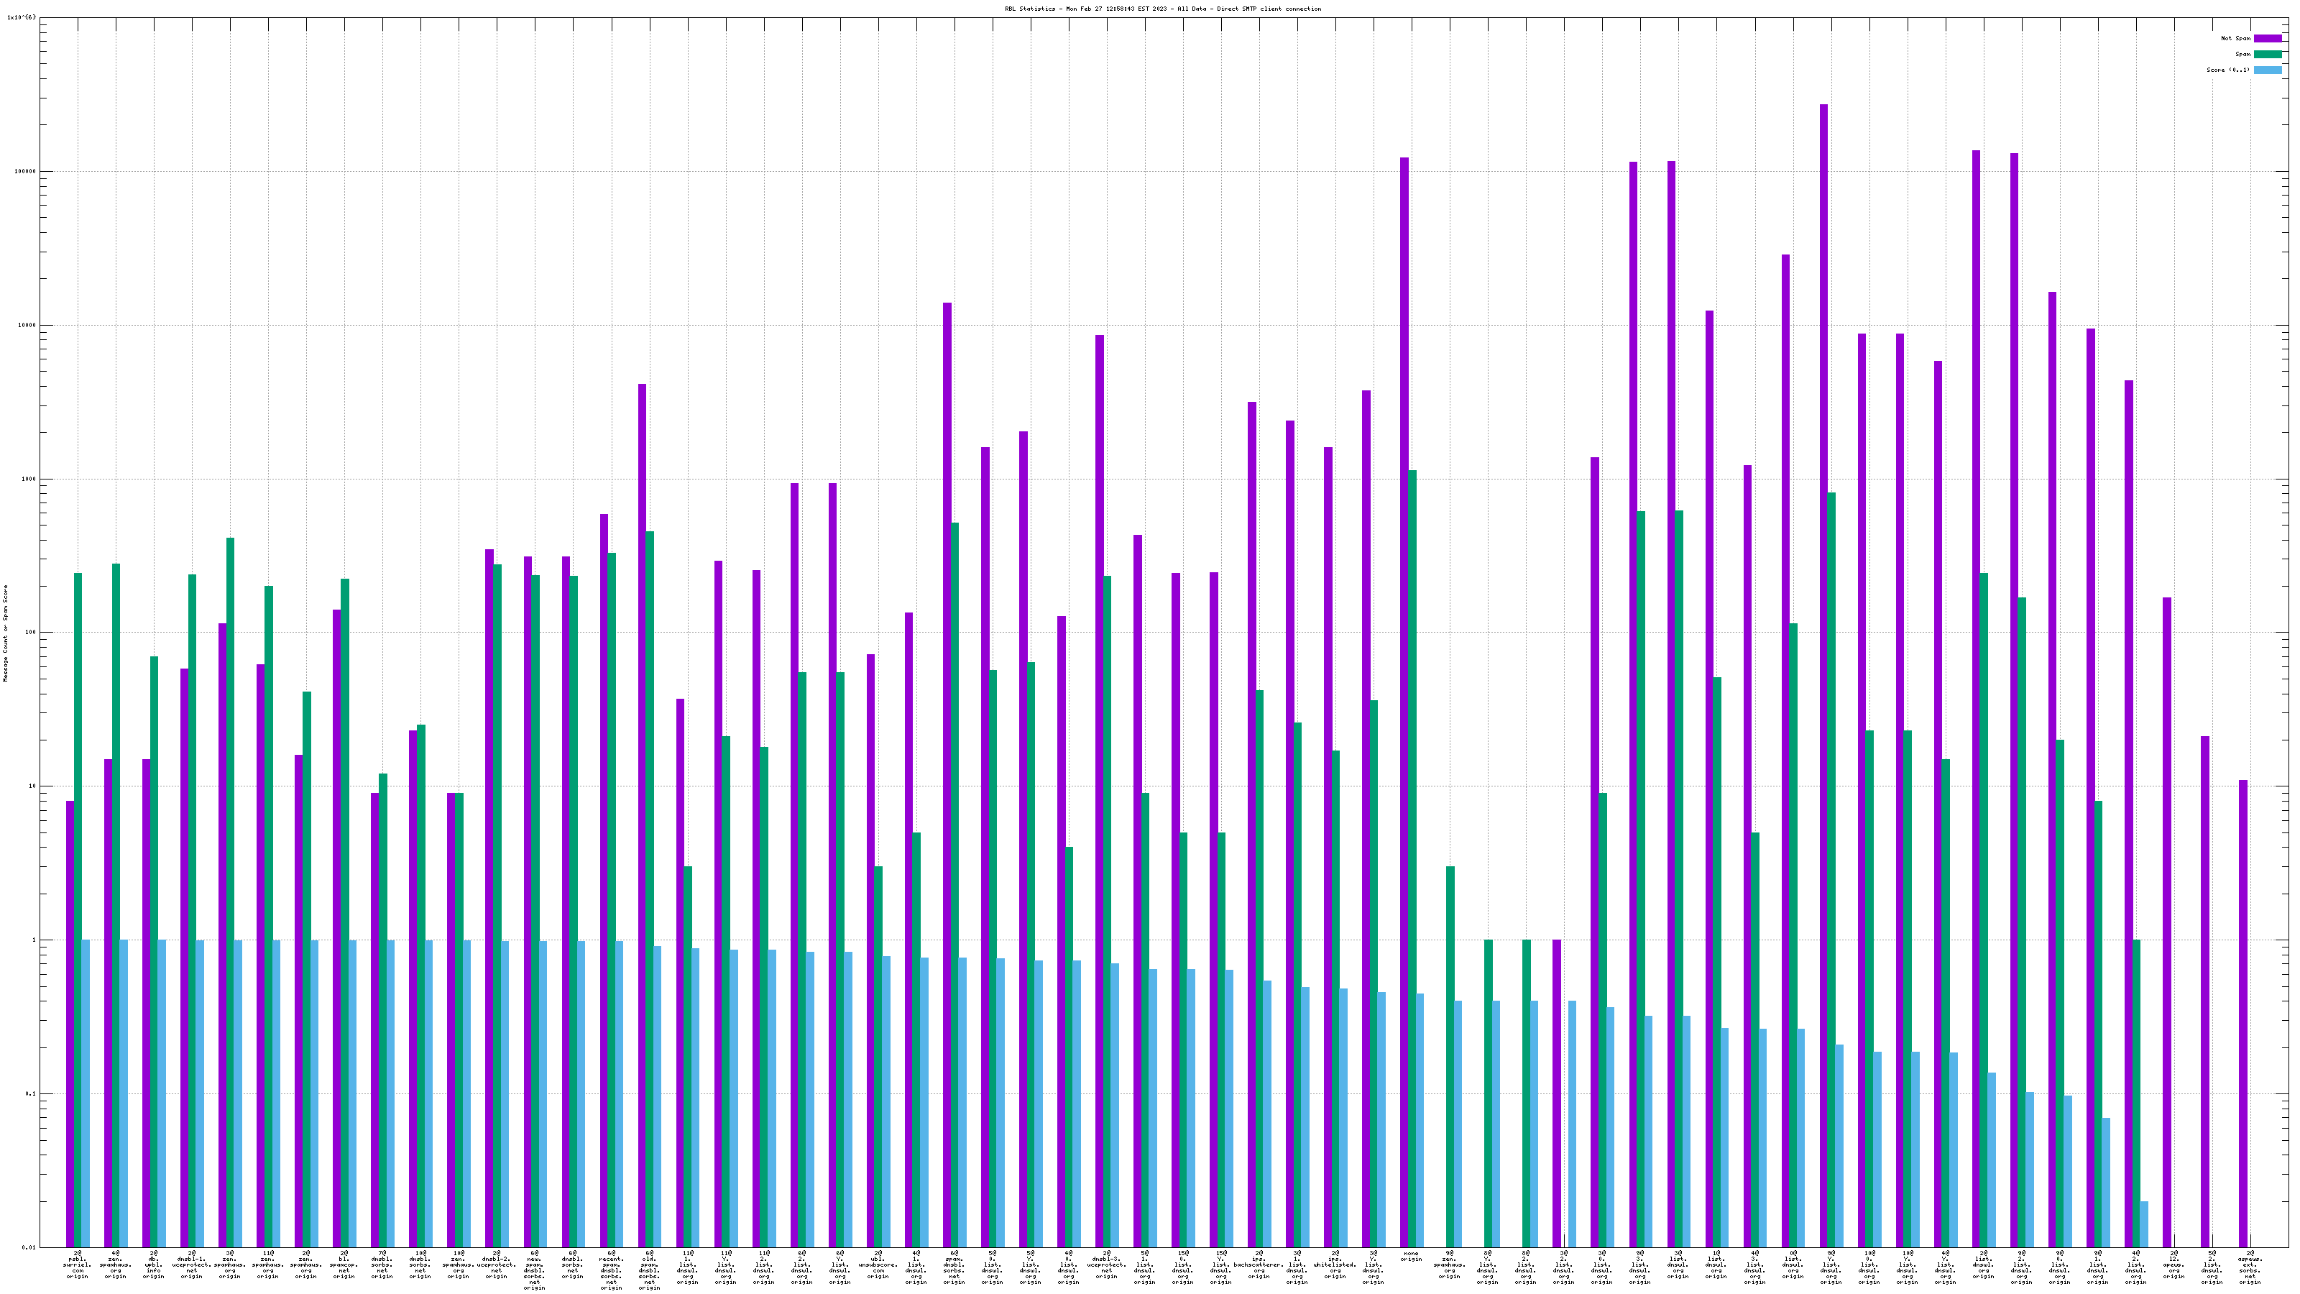Click the ips.backscatterer.org x-axis label
This screenshot has width=2300, height=1294.
click(x=1259, y=1265)
